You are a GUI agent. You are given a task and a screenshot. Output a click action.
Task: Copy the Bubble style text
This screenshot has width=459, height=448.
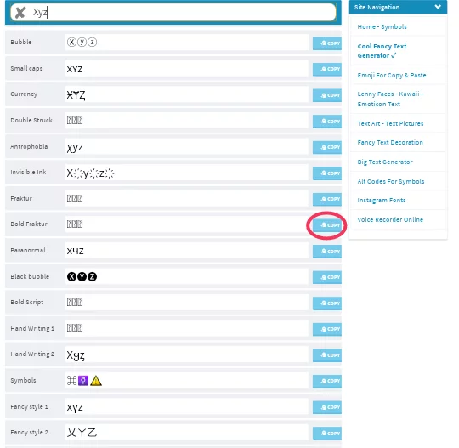[327, 43]
